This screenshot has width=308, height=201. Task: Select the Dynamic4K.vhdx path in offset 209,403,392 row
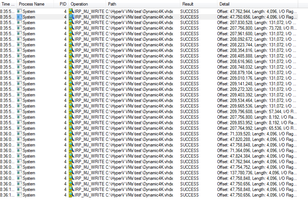pyautogui.click(x=139, y=95)
